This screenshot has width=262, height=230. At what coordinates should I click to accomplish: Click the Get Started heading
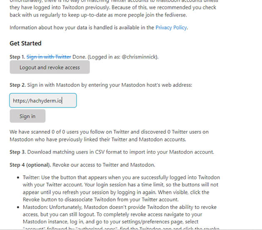25,43
